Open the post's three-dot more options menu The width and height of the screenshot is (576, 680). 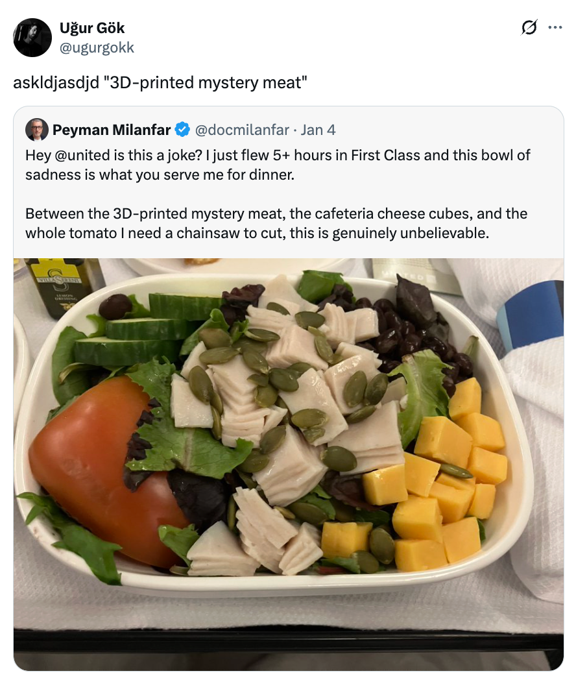click(x=556, y=29)
